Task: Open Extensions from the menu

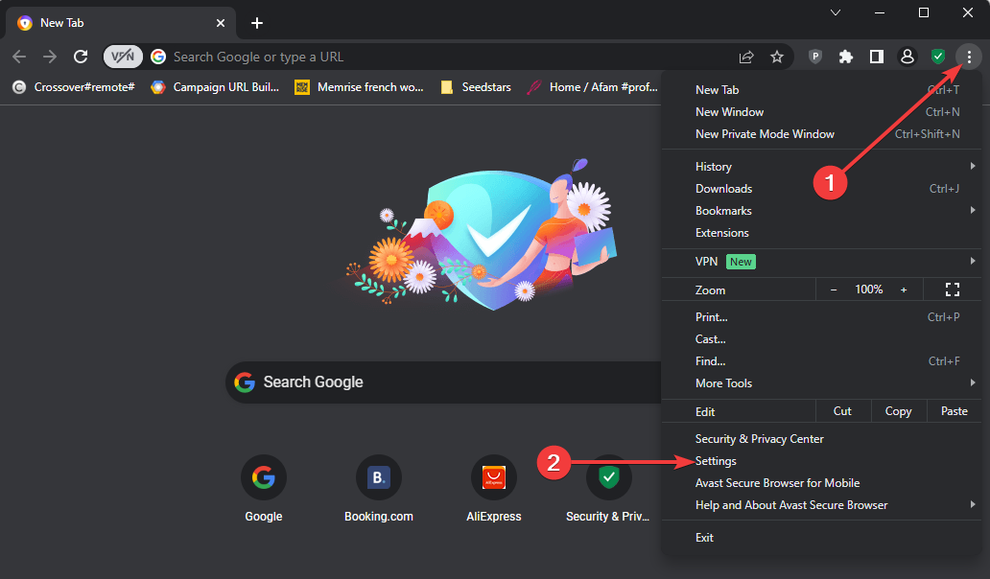Action: click(821, 233)
